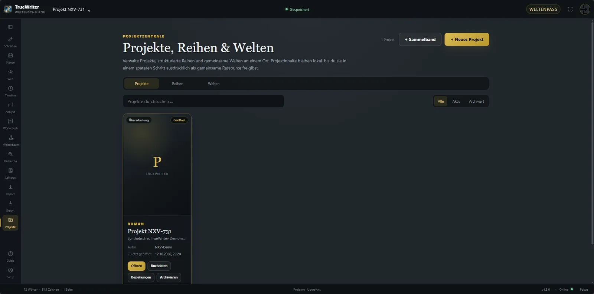Open the Schreiben section
This screenshot has height=294, width=594.
click(10, 42)
